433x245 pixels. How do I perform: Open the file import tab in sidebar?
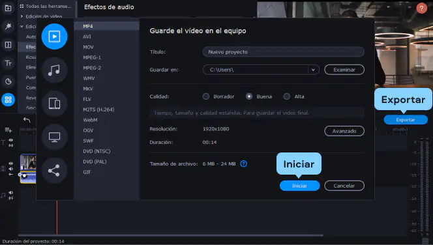[8, 8]
